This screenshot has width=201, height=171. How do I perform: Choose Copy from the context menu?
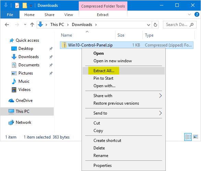pos(124,131)
